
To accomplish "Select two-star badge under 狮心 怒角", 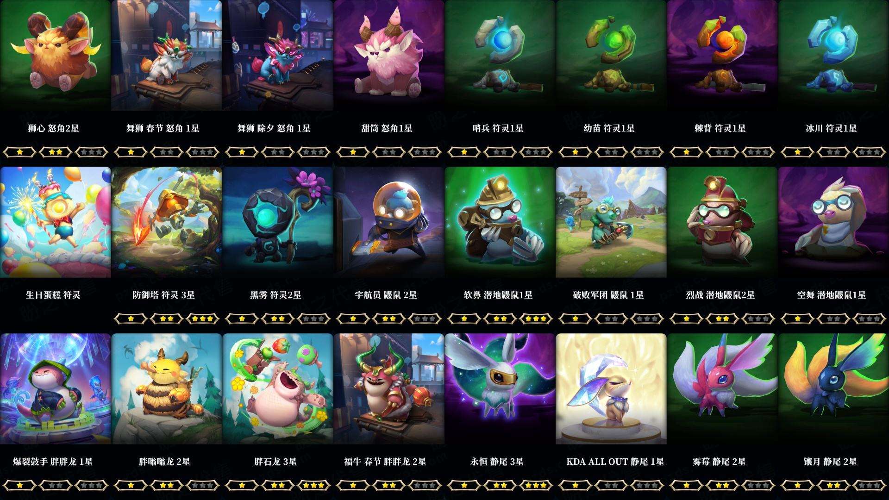I will pyautogui.click(x=56, y=152).
